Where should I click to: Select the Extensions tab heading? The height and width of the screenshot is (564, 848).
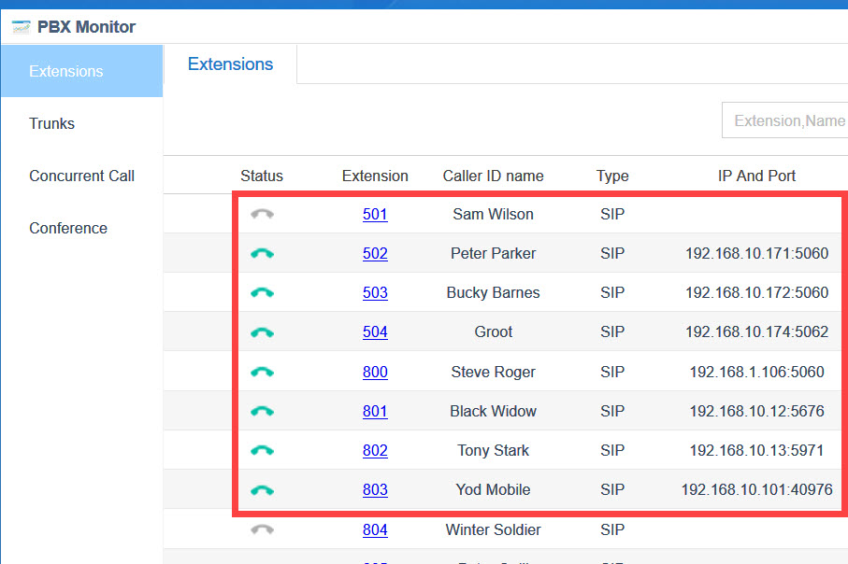click(x=230, y=64)
